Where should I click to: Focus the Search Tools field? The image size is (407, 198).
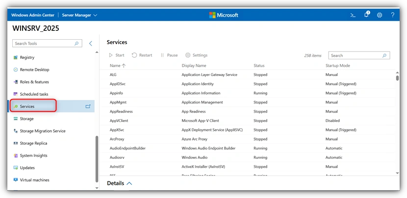47,43
